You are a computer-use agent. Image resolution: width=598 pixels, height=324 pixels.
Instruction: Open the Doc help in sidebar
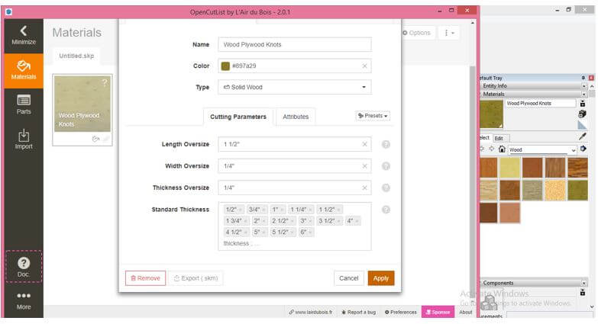24,267
